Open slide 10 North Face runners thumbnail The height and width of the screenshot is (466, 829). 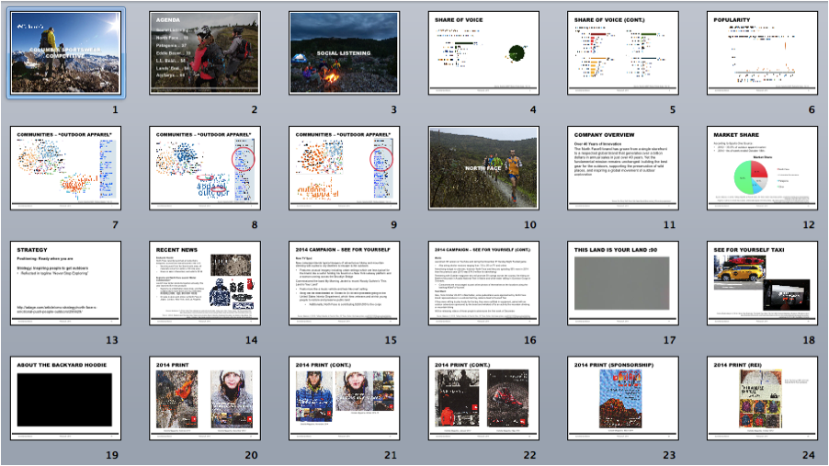(483, 167)
